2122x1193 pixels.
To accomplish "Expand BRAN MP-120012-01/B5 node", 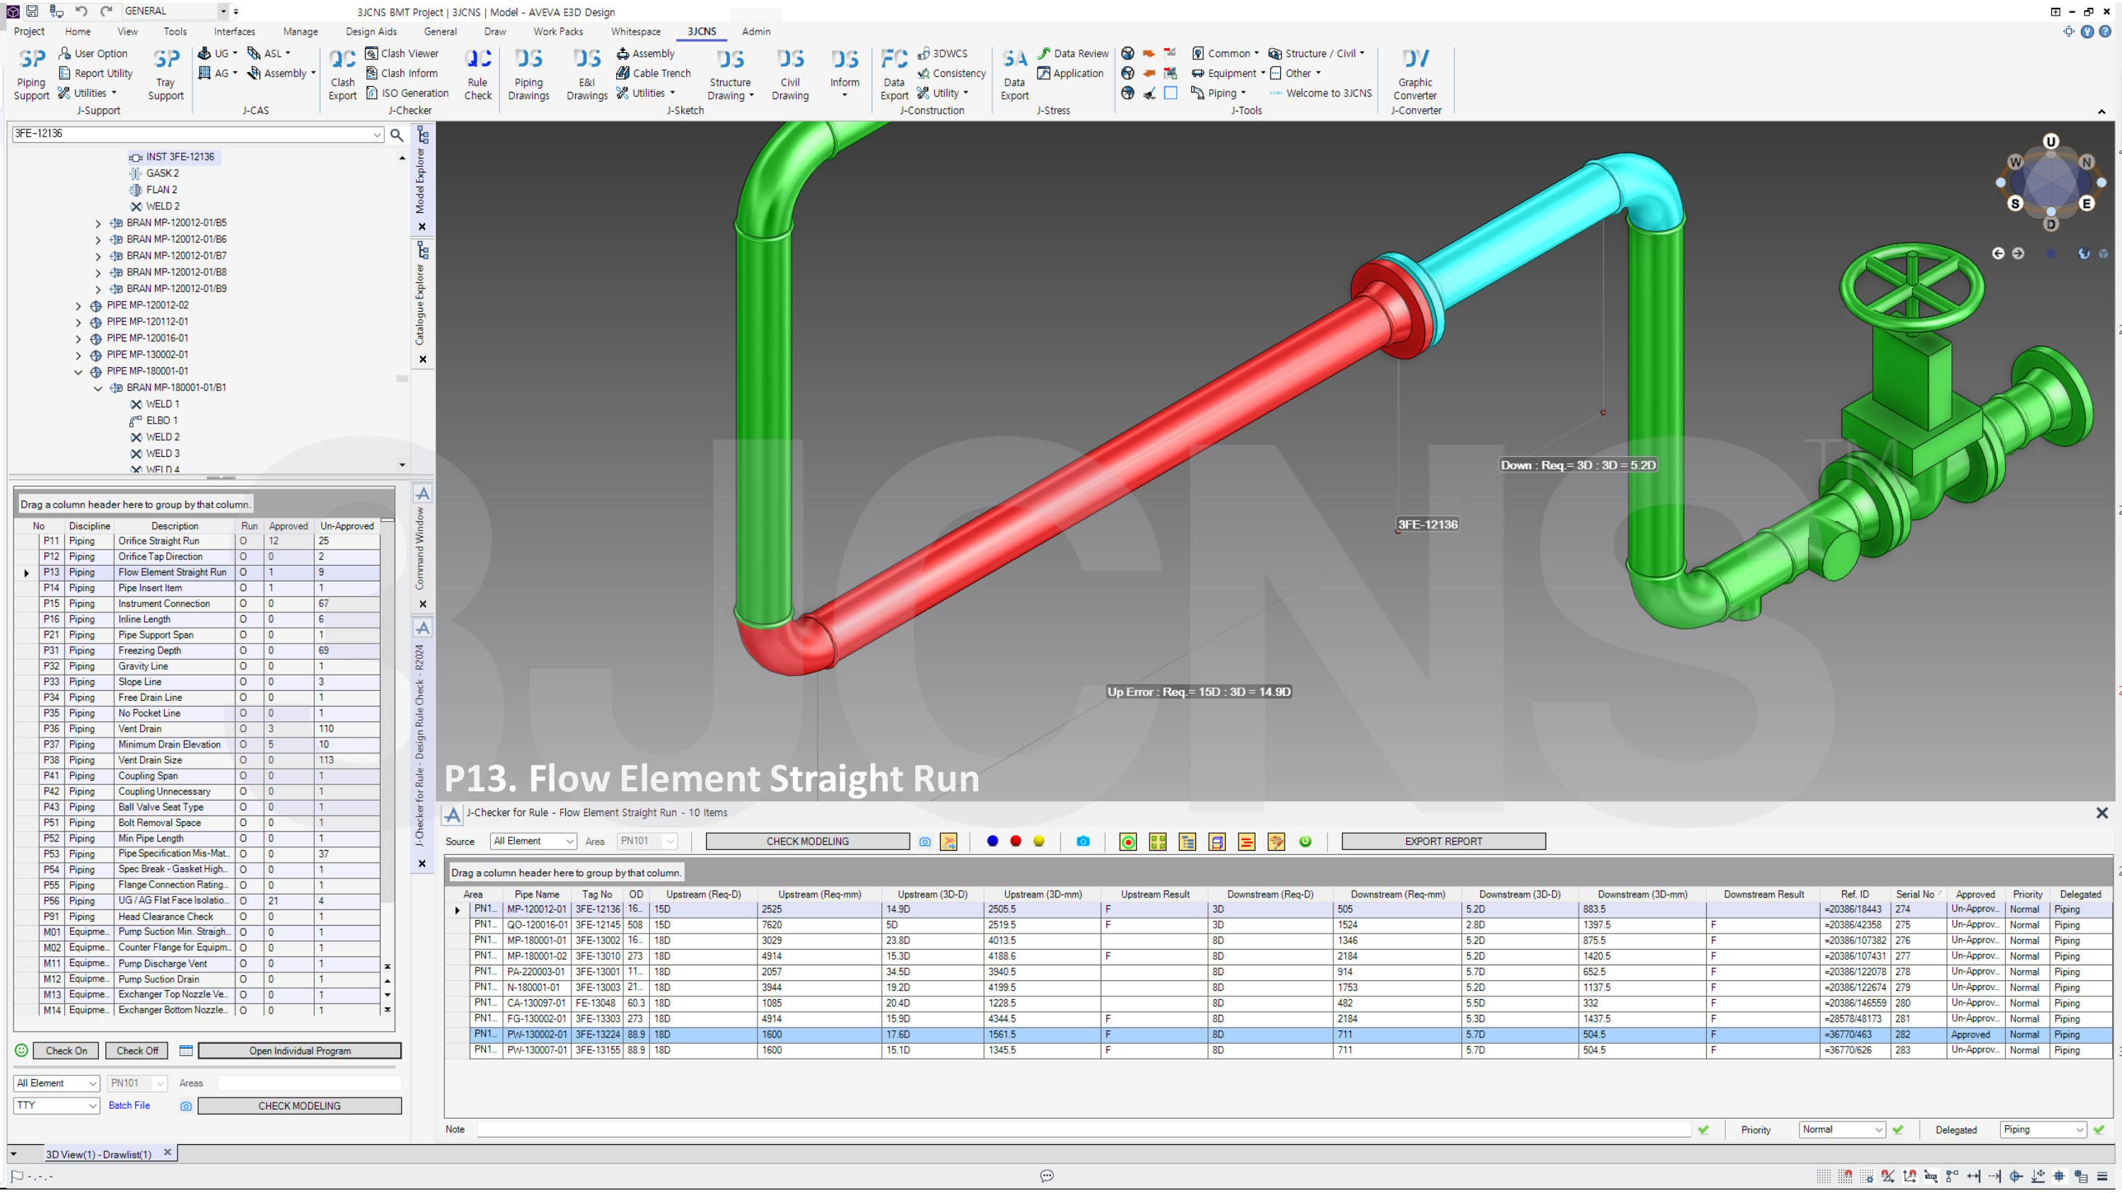I will point(98,223).
